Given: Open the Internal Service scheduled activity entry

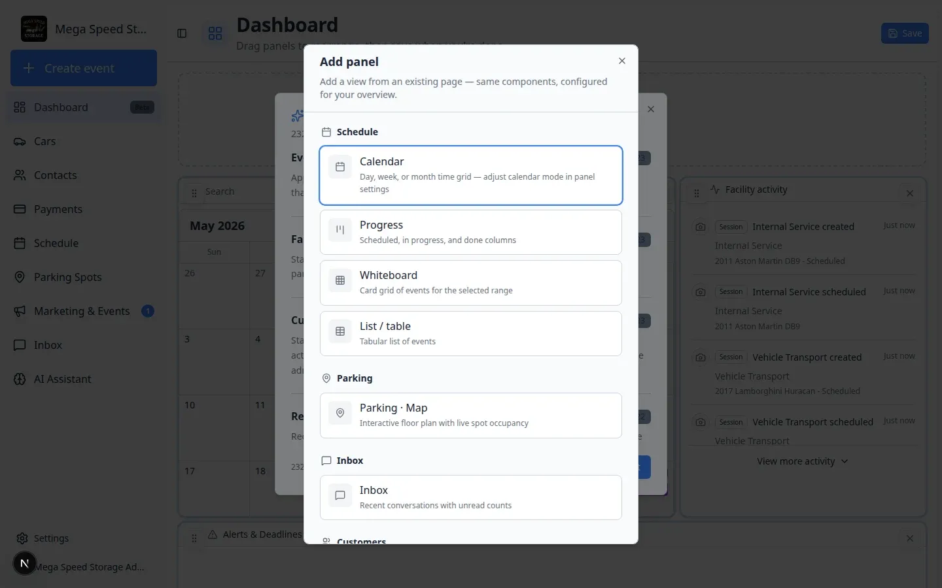Looking at the screenshot, I should coord(804,308).
